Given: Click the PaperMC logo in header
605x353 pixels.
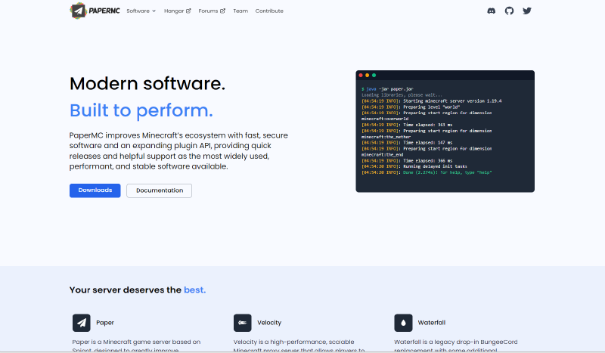Looking at the screenshot, I should point(94,11).
